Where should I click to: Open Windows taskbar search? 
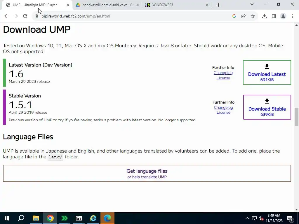coord(21,218)
